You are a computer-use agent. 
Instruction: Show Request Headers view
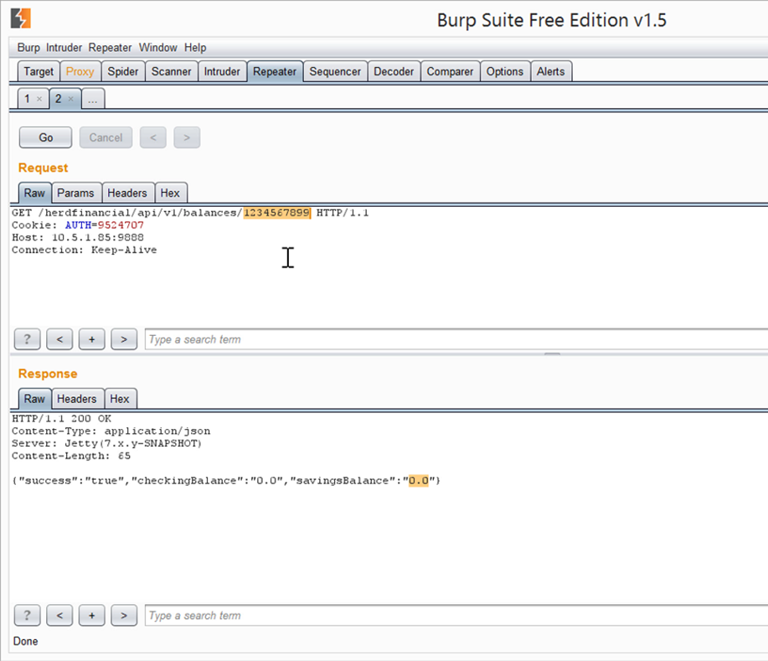tap(127, 193)
